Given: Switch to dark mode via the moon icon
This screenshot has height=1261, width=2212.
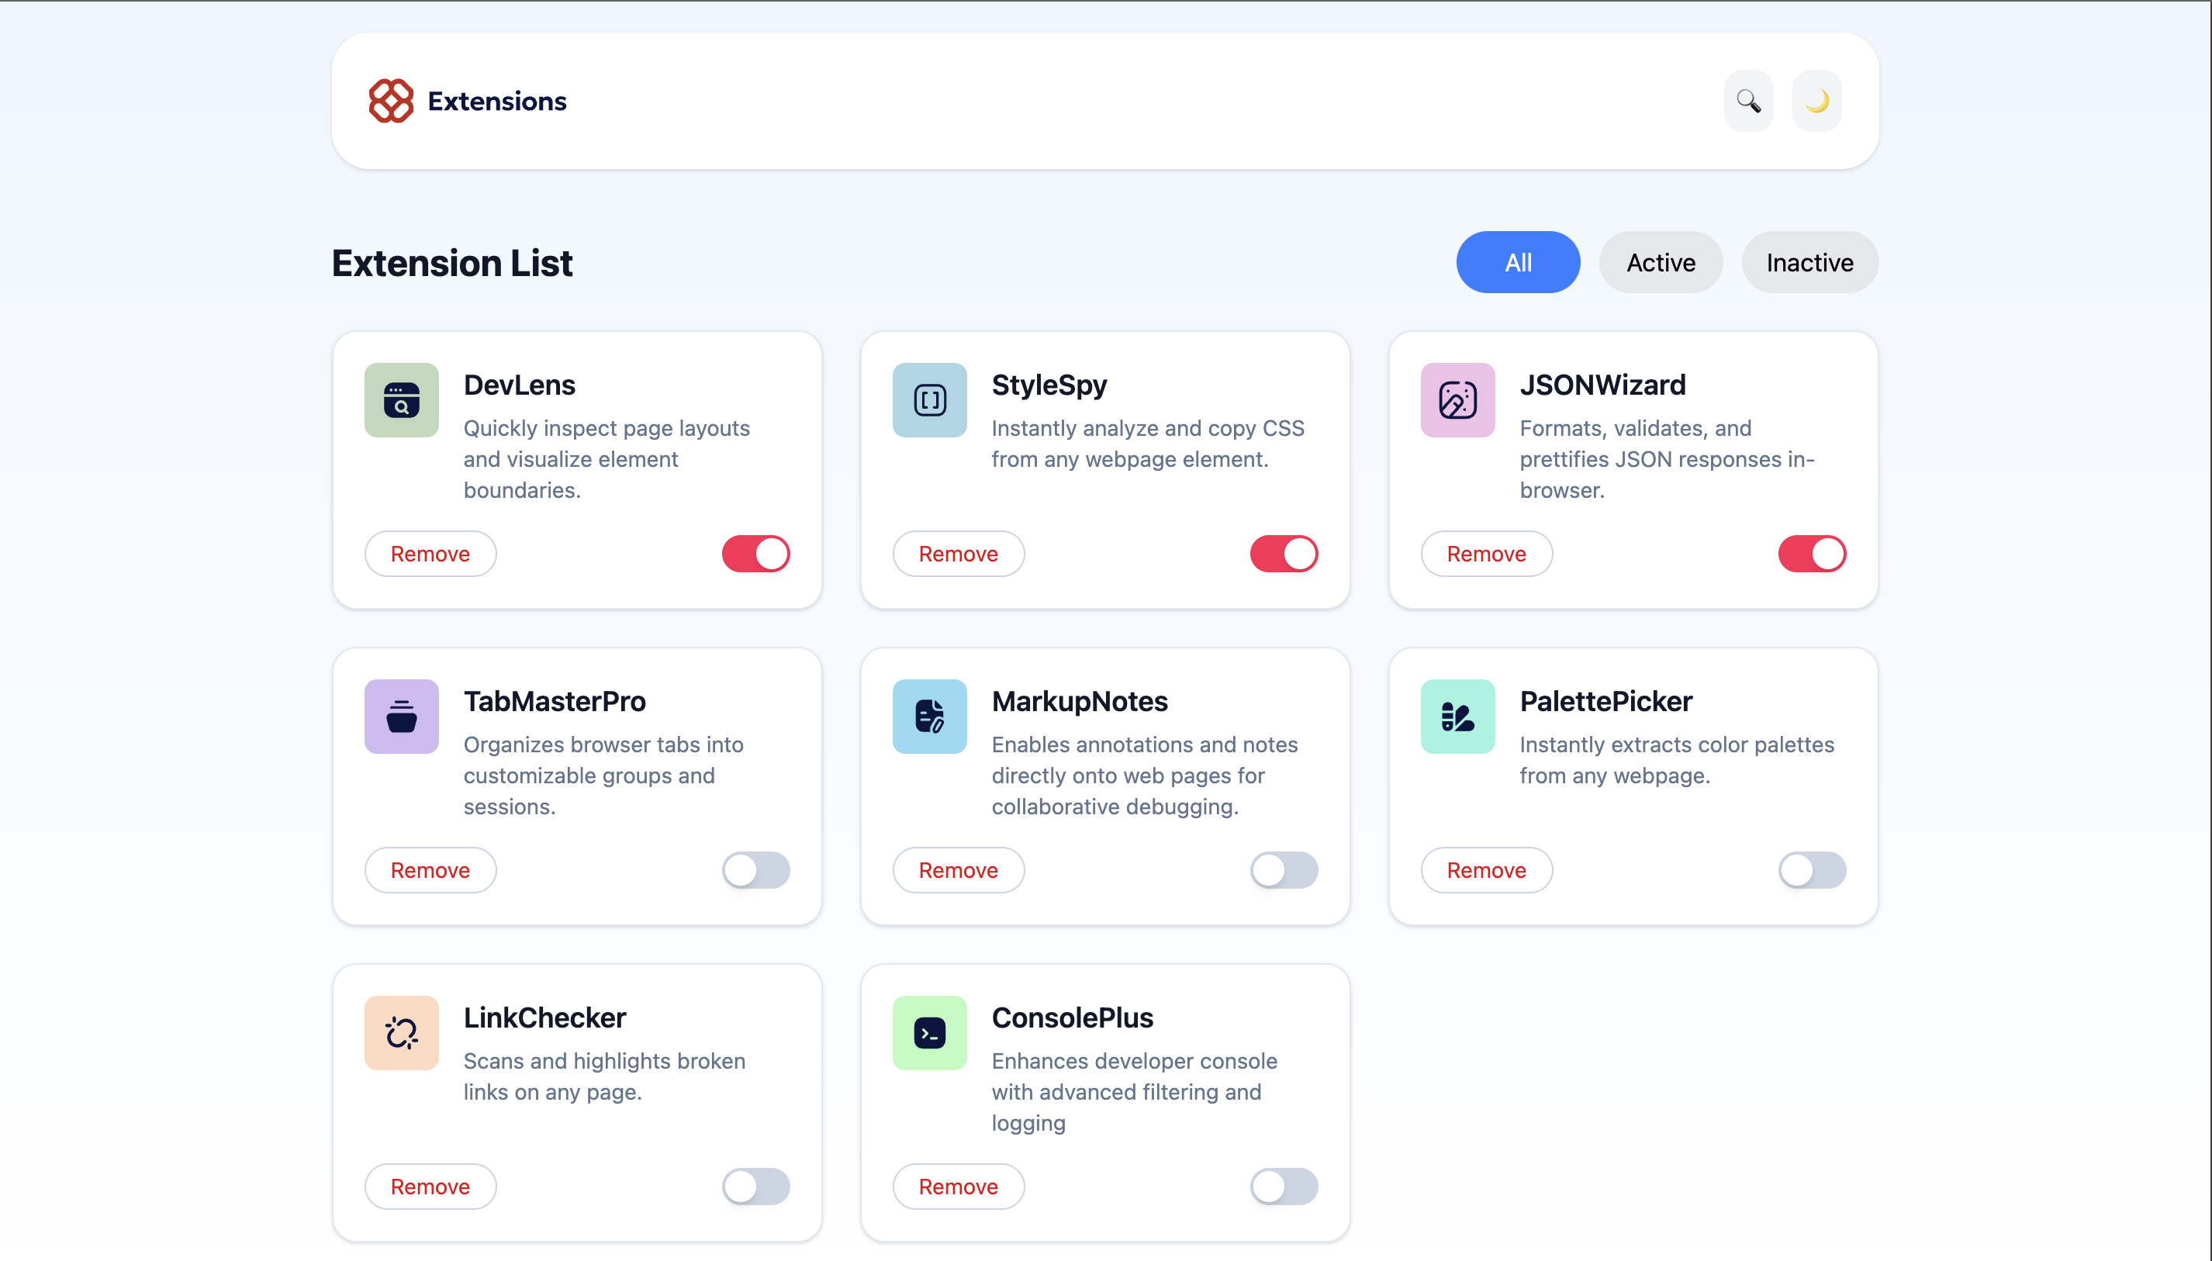Looking at the screenshot, I should [1816, 101].
